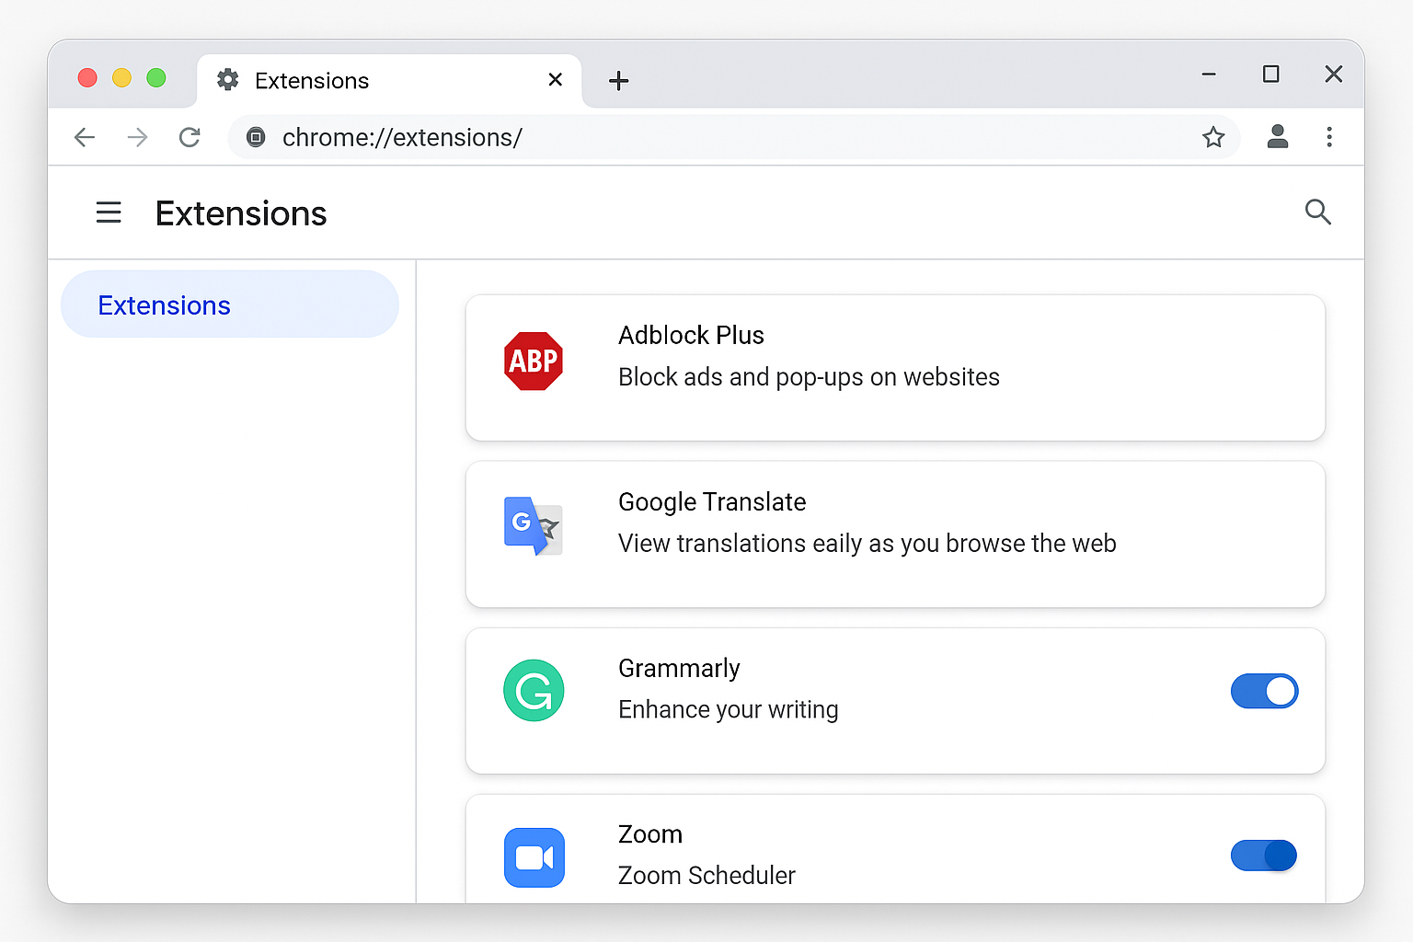Open the hamburger menu beside Extensions heading
Image resolution: width=1413 pixels, height=942 pixels.
click(109, 213)
